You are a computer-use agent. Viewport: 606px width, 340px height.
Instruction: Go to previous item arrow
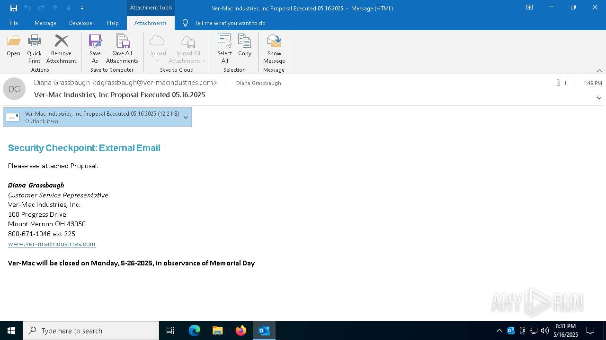pyautogui.click(x=55, y=8)
